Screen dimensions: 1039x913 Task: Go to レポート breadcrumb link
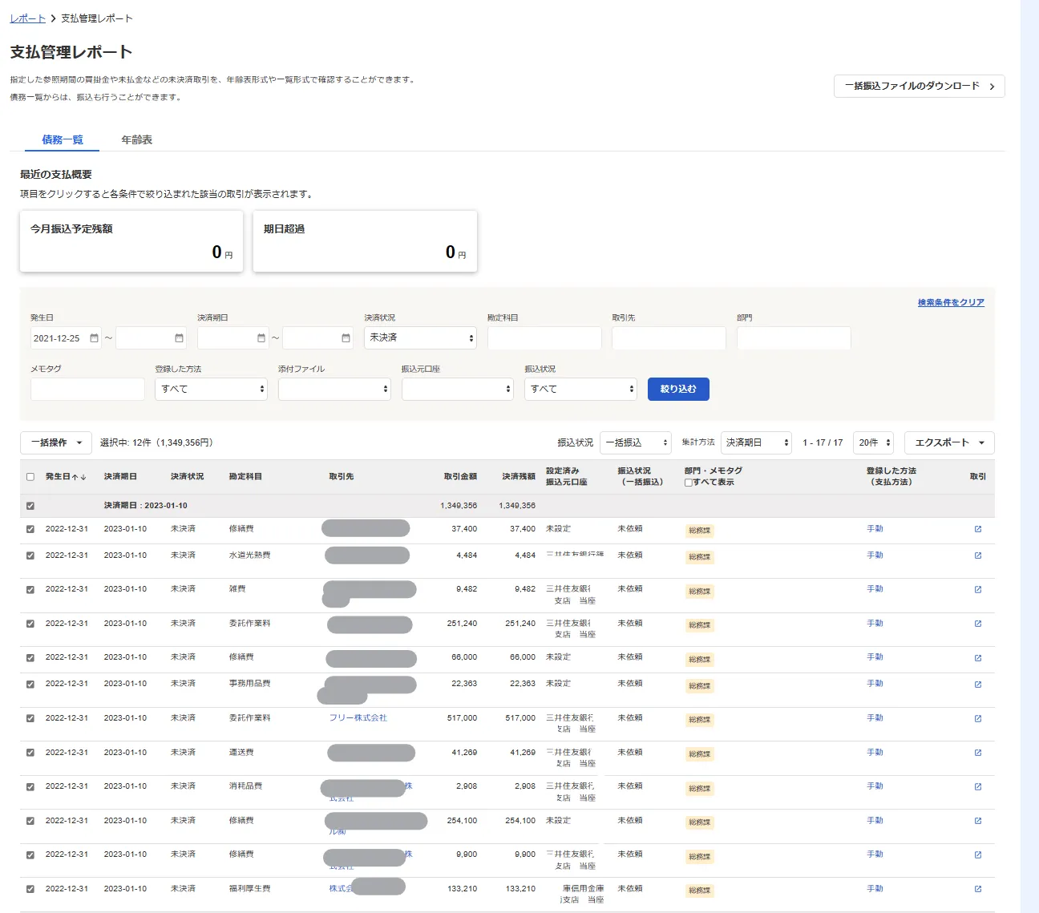27,18
